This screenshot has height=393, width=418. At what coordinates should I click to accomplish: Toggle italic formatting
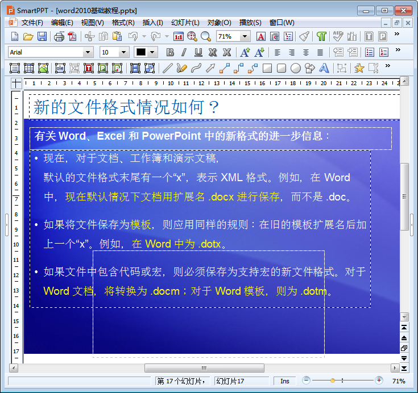pos(184,52)
